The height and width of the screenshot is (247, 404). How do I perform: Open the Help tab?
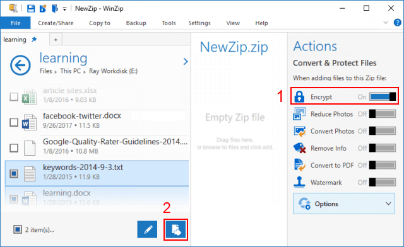(x=261, y=23)
